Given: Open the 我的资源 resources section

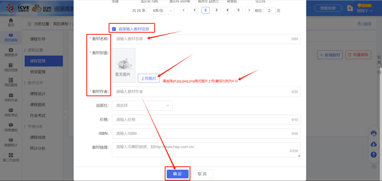Looking at the screenshot, I should point(11,68).
